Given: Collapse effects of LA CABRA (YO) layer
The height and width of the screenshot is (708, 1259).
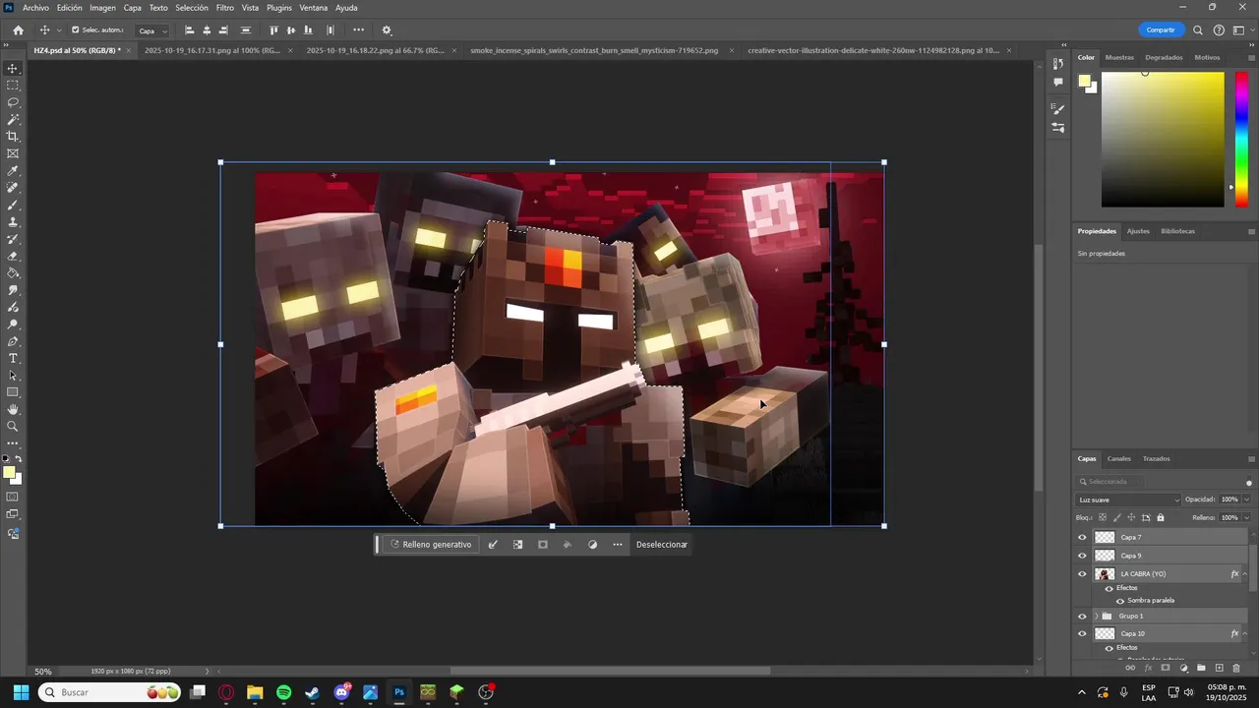Looking at the screenshot, I should coord(1245,574).
